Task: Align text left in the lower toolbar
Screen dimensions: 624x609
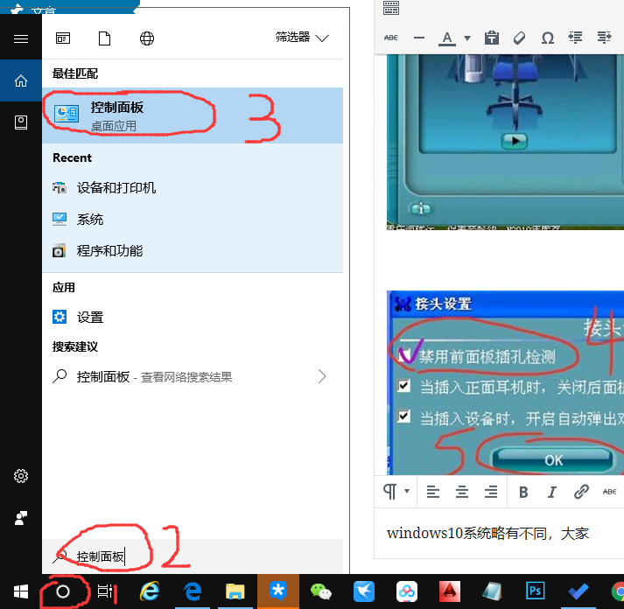Action: pos(433,492)
